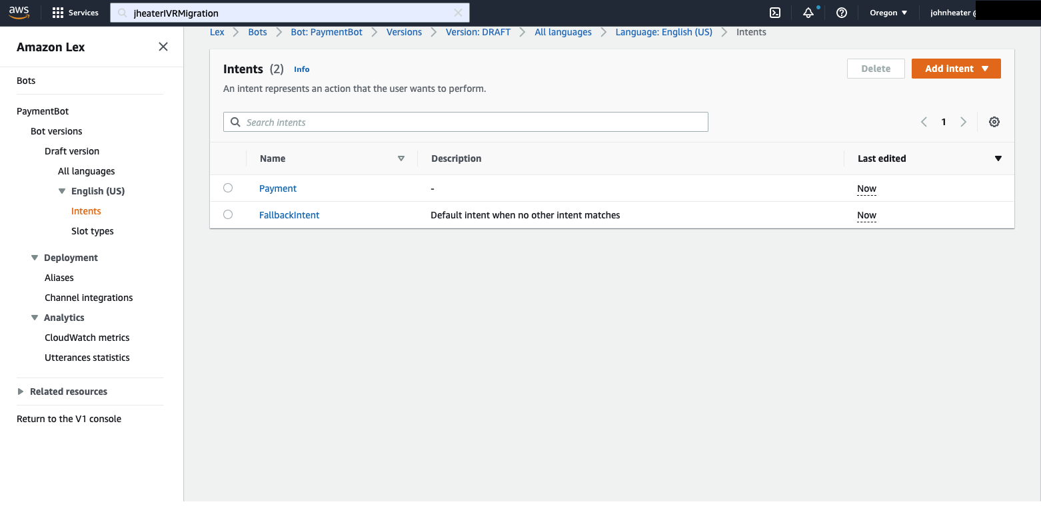Go to the Bots breadcrumb
The width and height of the screenshot is (1041, 506).
pyautogui.click(x=257, y=32)
